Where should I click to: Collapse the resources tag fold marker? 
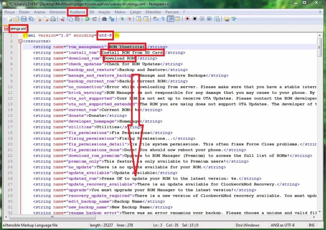point(21,41)
